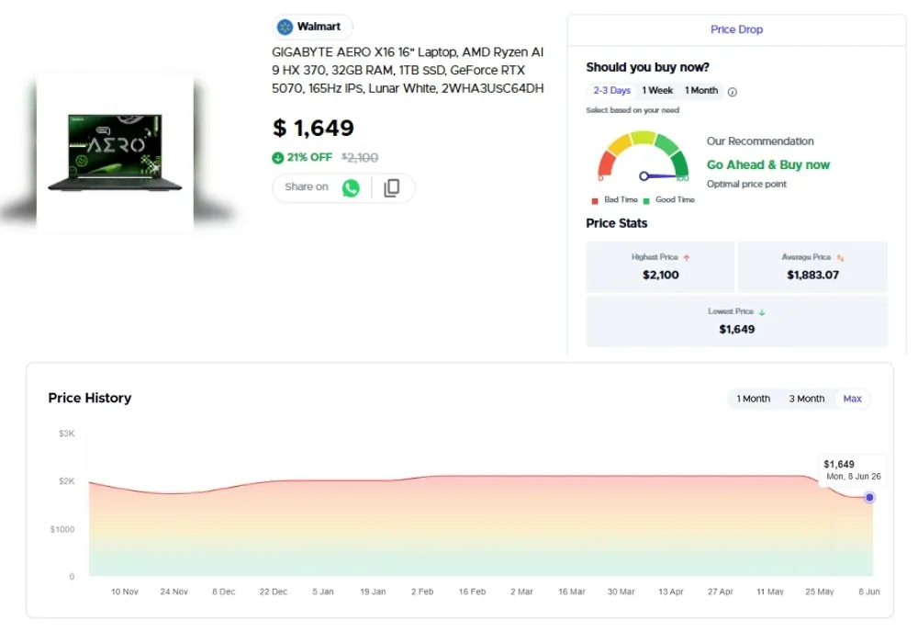Click the Walmart store logo icon
Image resolution: width=918 pixels, height=643 pixels.
(x=285, y=27)
